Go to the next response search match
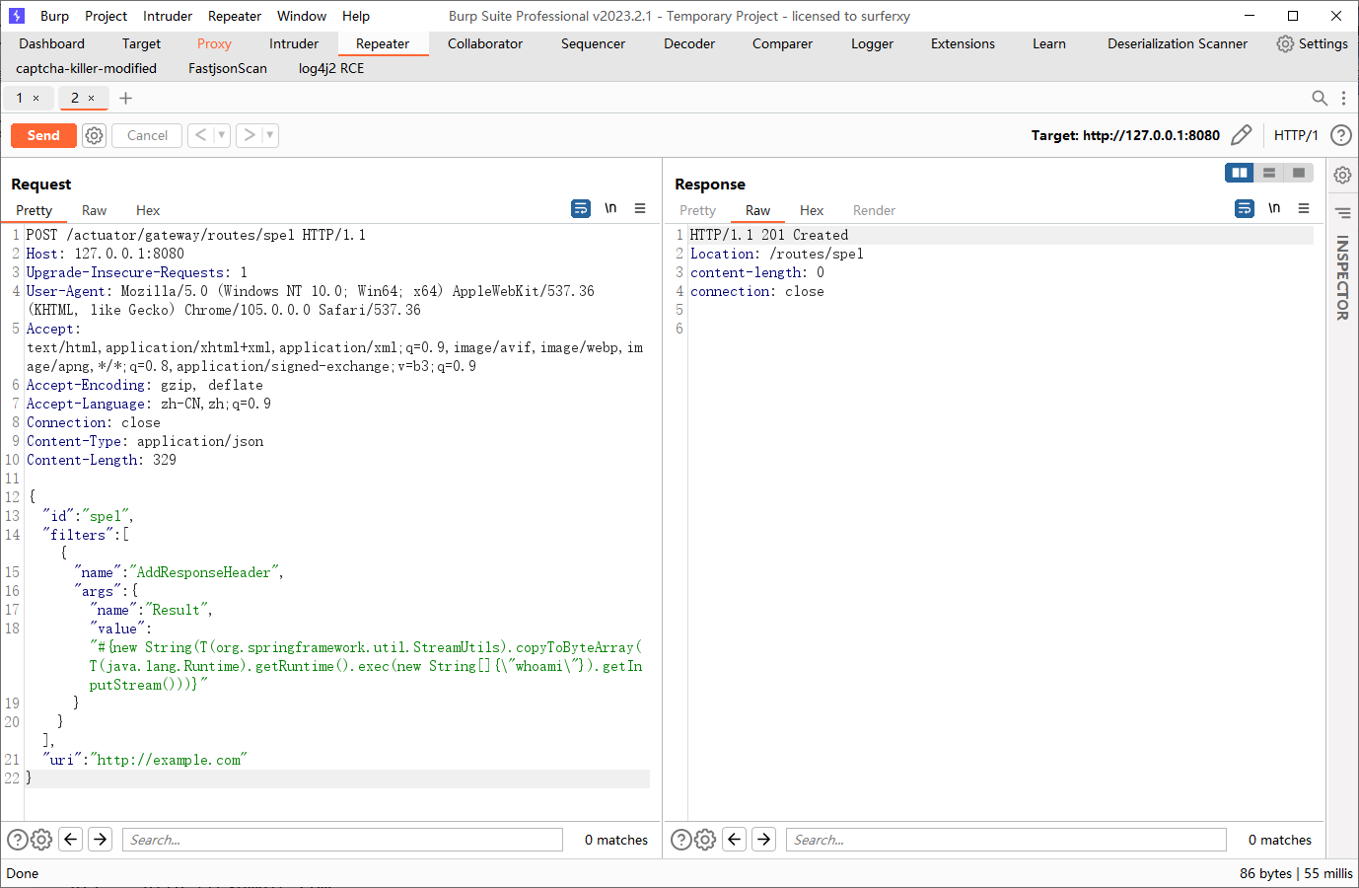Viewport: 1359px width, 888px height. (764, 840)
